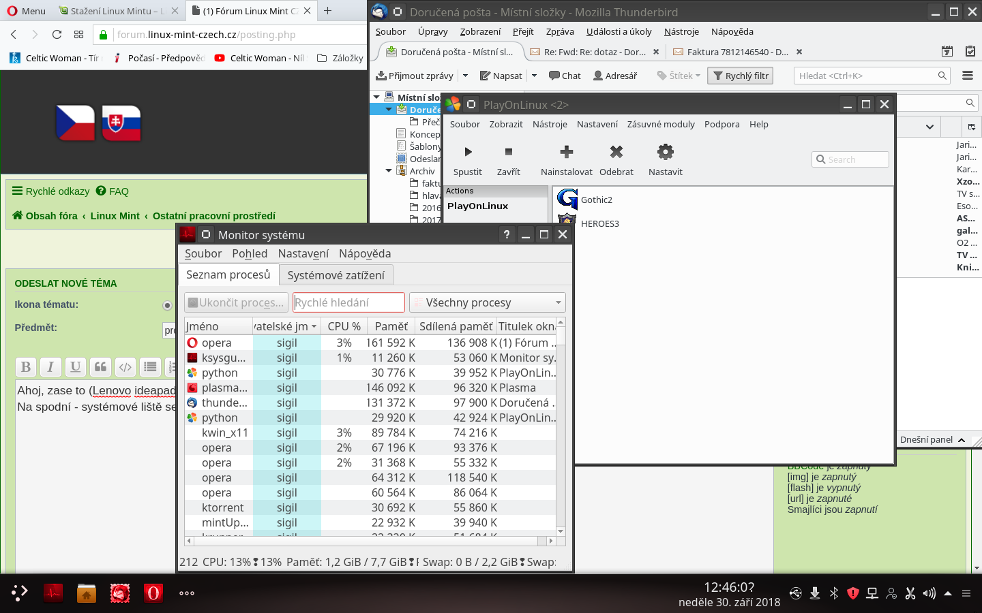Expand hidden system tray icons arrow
982x613 pixels.
[947, 593]
